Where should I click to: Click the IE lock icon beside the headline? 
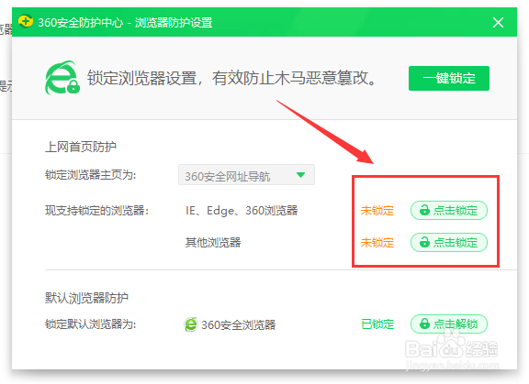click(62, 78)
